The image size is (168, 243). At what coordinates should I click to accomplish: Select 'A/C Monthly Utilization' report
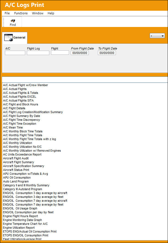click(x=18, y=143)
